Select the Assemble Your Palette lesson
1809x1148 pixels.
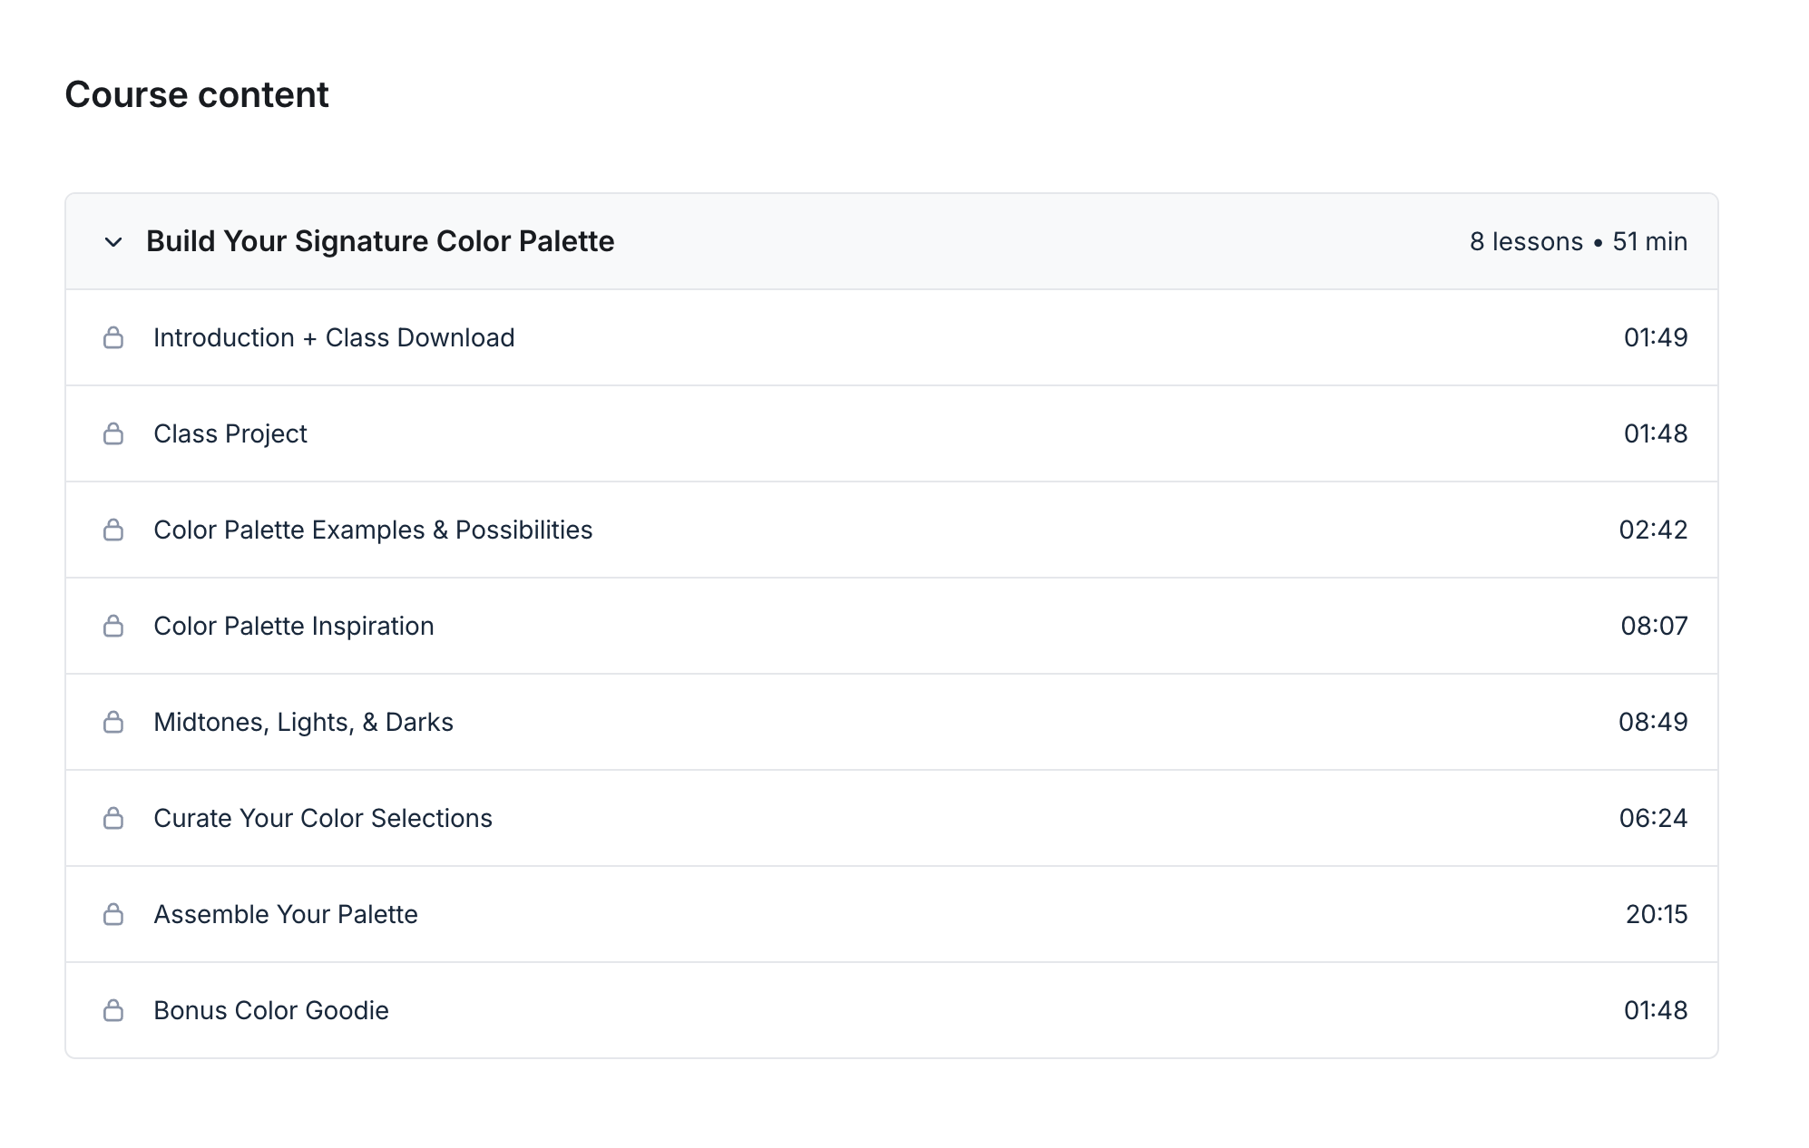click(x=286, y=914)
